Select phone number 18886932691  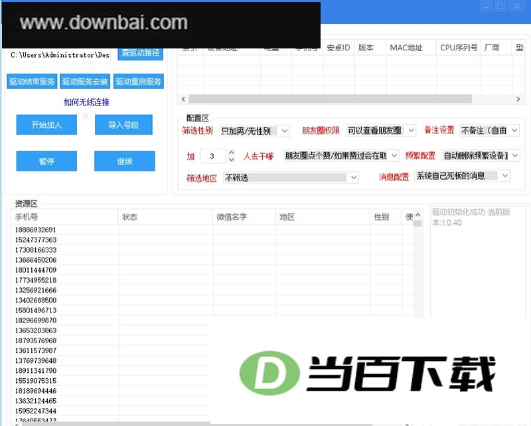click(35, 230)
